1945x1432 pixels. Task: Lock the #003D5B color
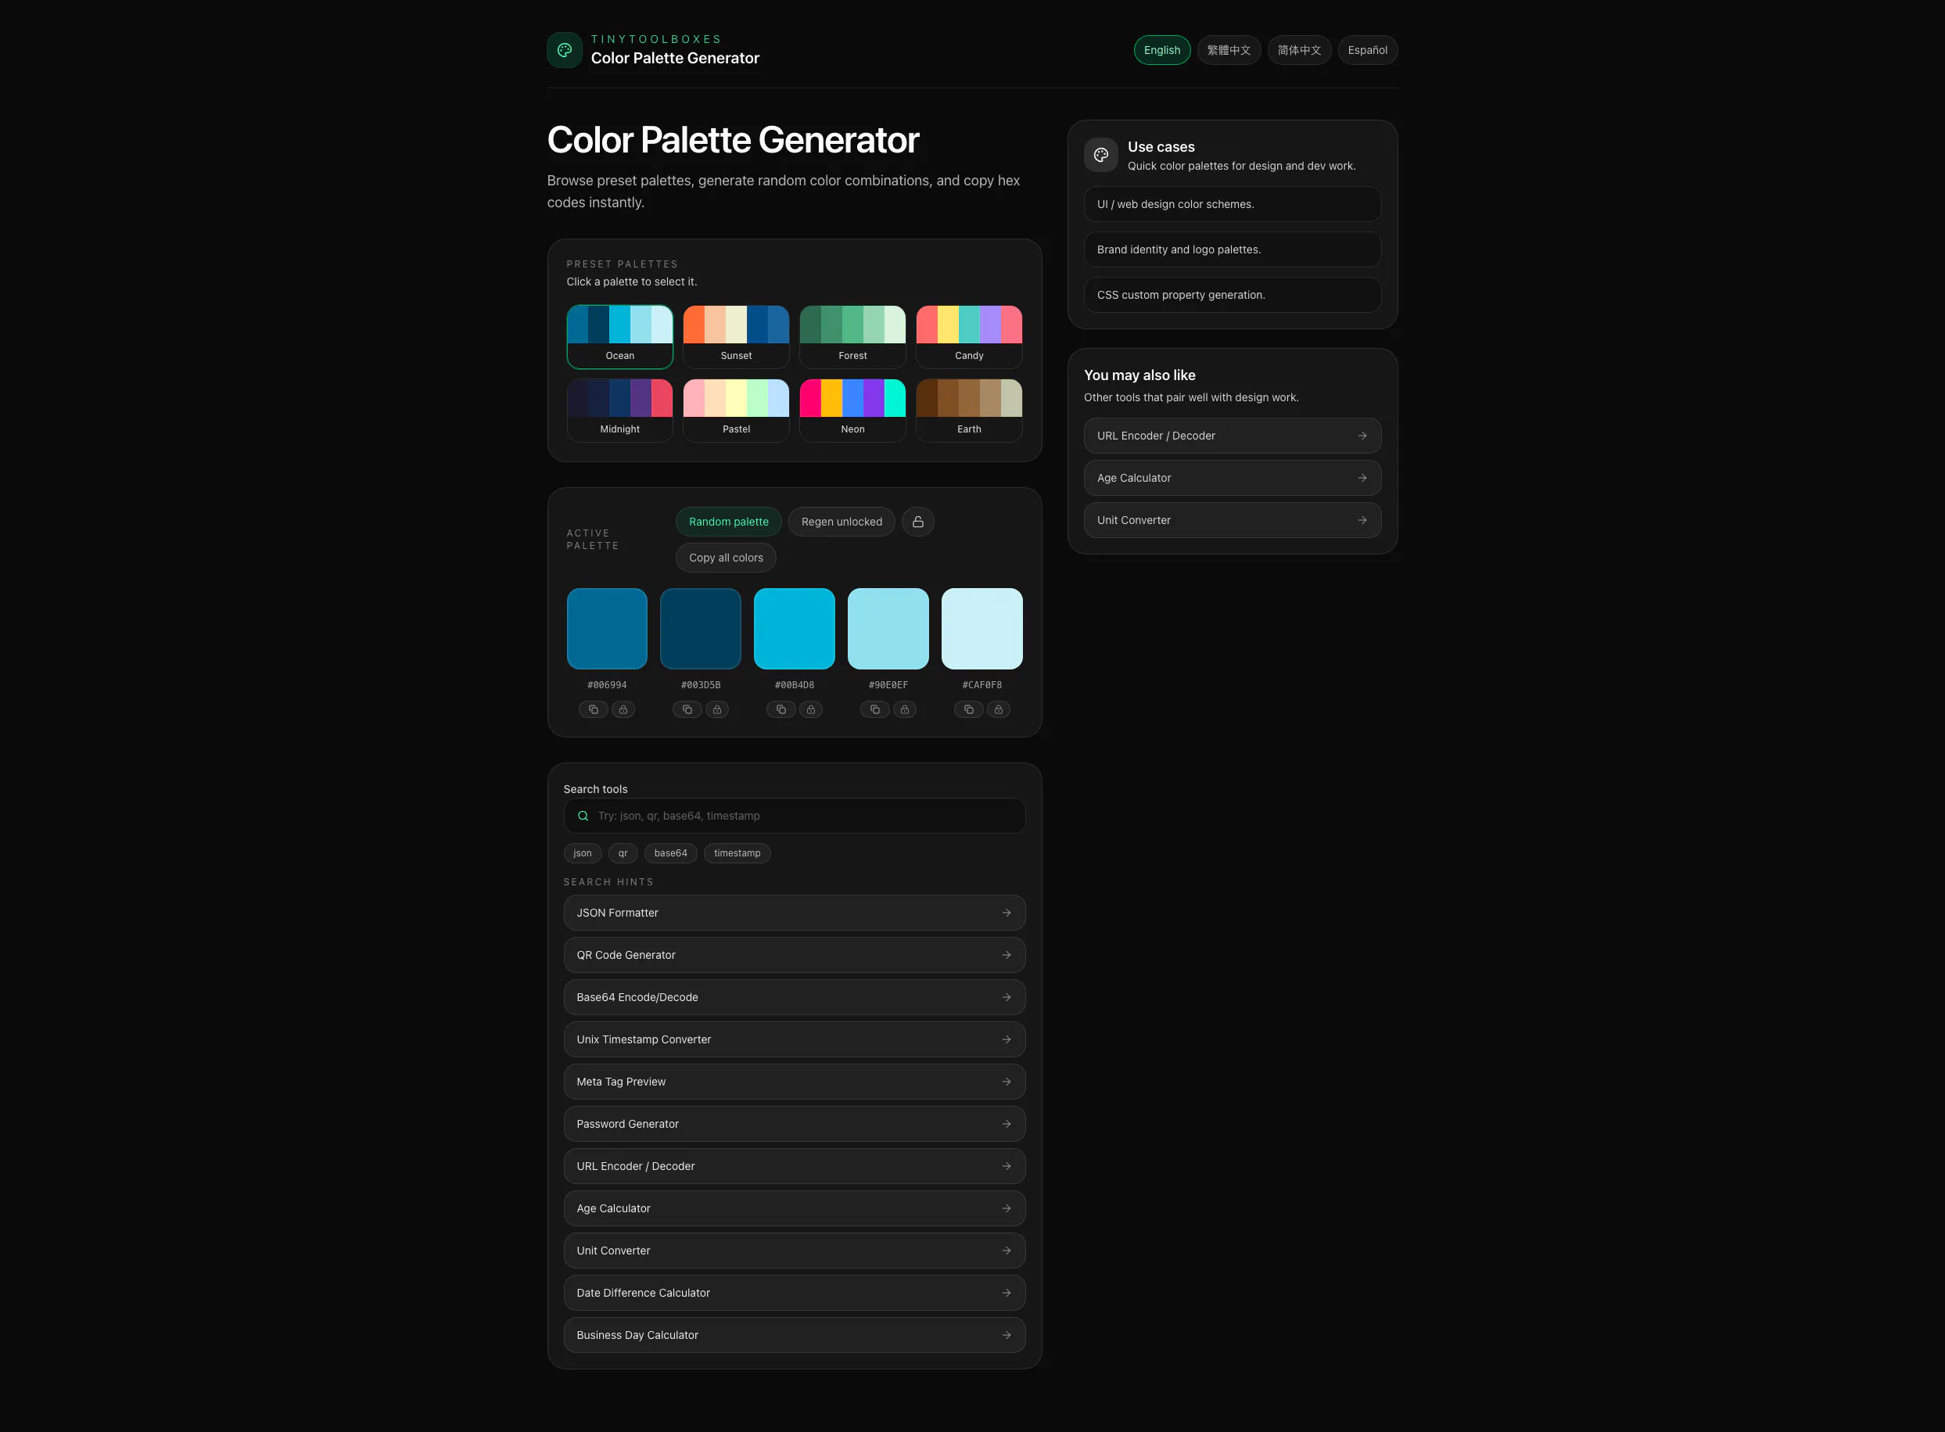(717, 710)
